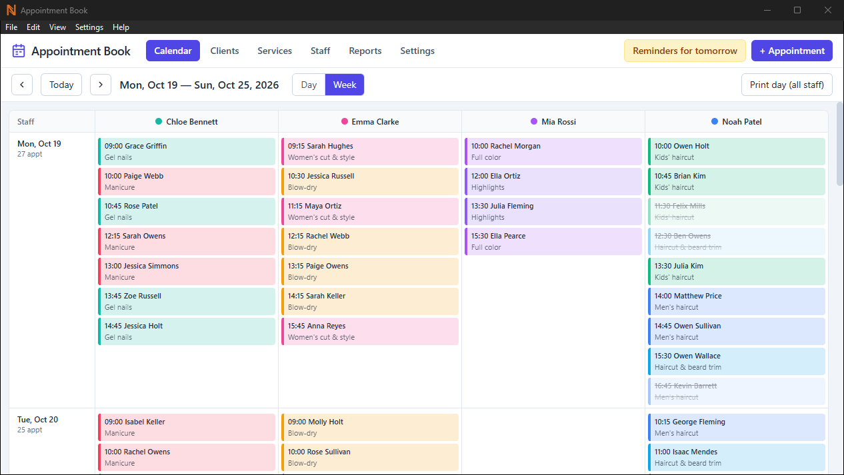The image size is (844, 475).
Task: Open the 10:15 George Fleming appointment
Action: pyautogui.click(x=737, y=427)
